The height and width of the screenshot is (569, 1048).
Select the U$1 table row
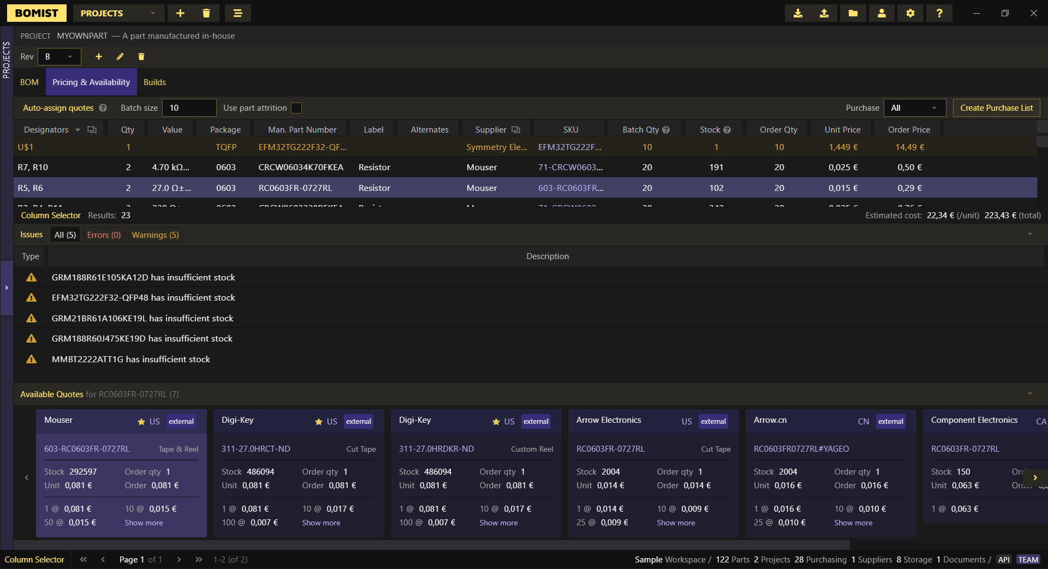tap(525, 147)
